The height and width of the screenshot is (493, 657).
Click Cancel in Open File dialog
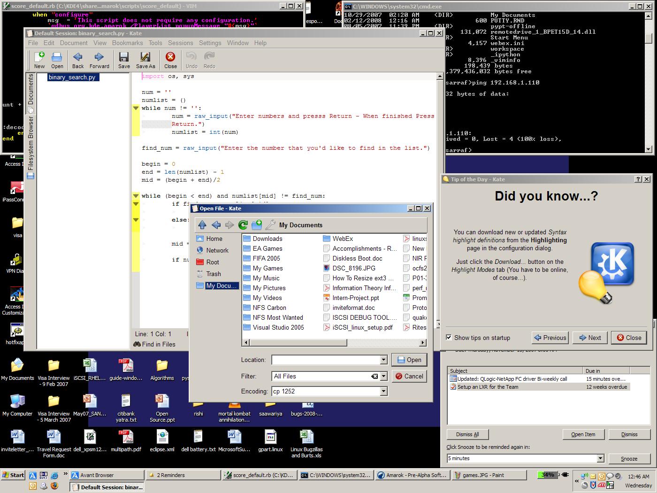[x=409, y=376]
